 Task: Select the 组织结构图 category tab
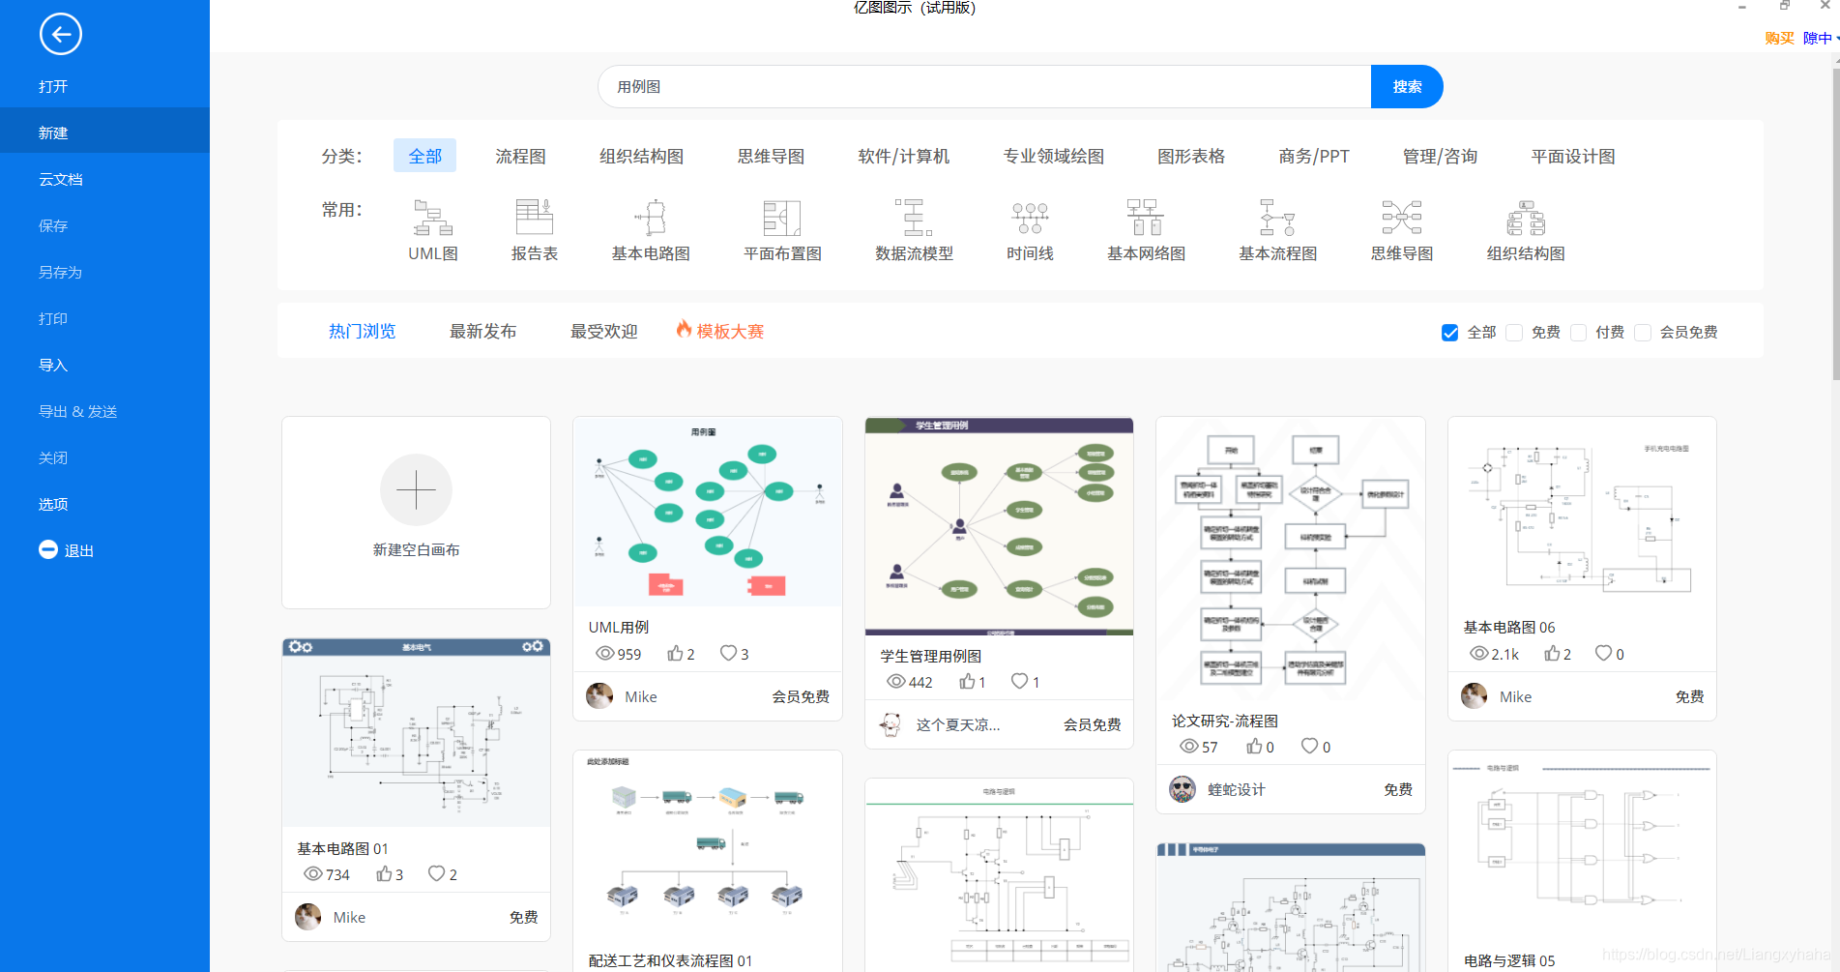tap(641, 156)
